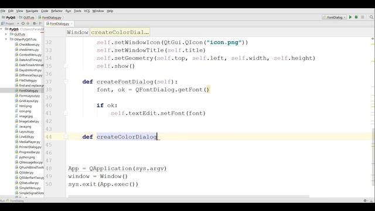Screen dimensions: 375x211
Task: Click the PyQt5 breadcrumb in navigation bar
Action: (x=9, y=18)
